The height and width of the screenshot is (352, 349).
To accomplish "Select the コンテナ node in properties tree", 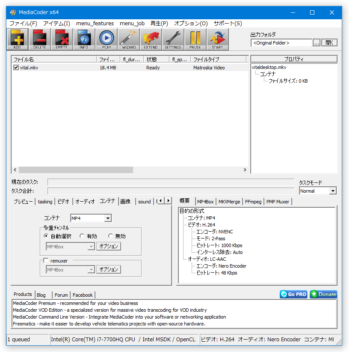I will click(x=268, y=74).
